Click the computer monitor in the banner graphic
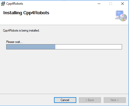This screenshot has height=106, width=129. pos(119,13)
